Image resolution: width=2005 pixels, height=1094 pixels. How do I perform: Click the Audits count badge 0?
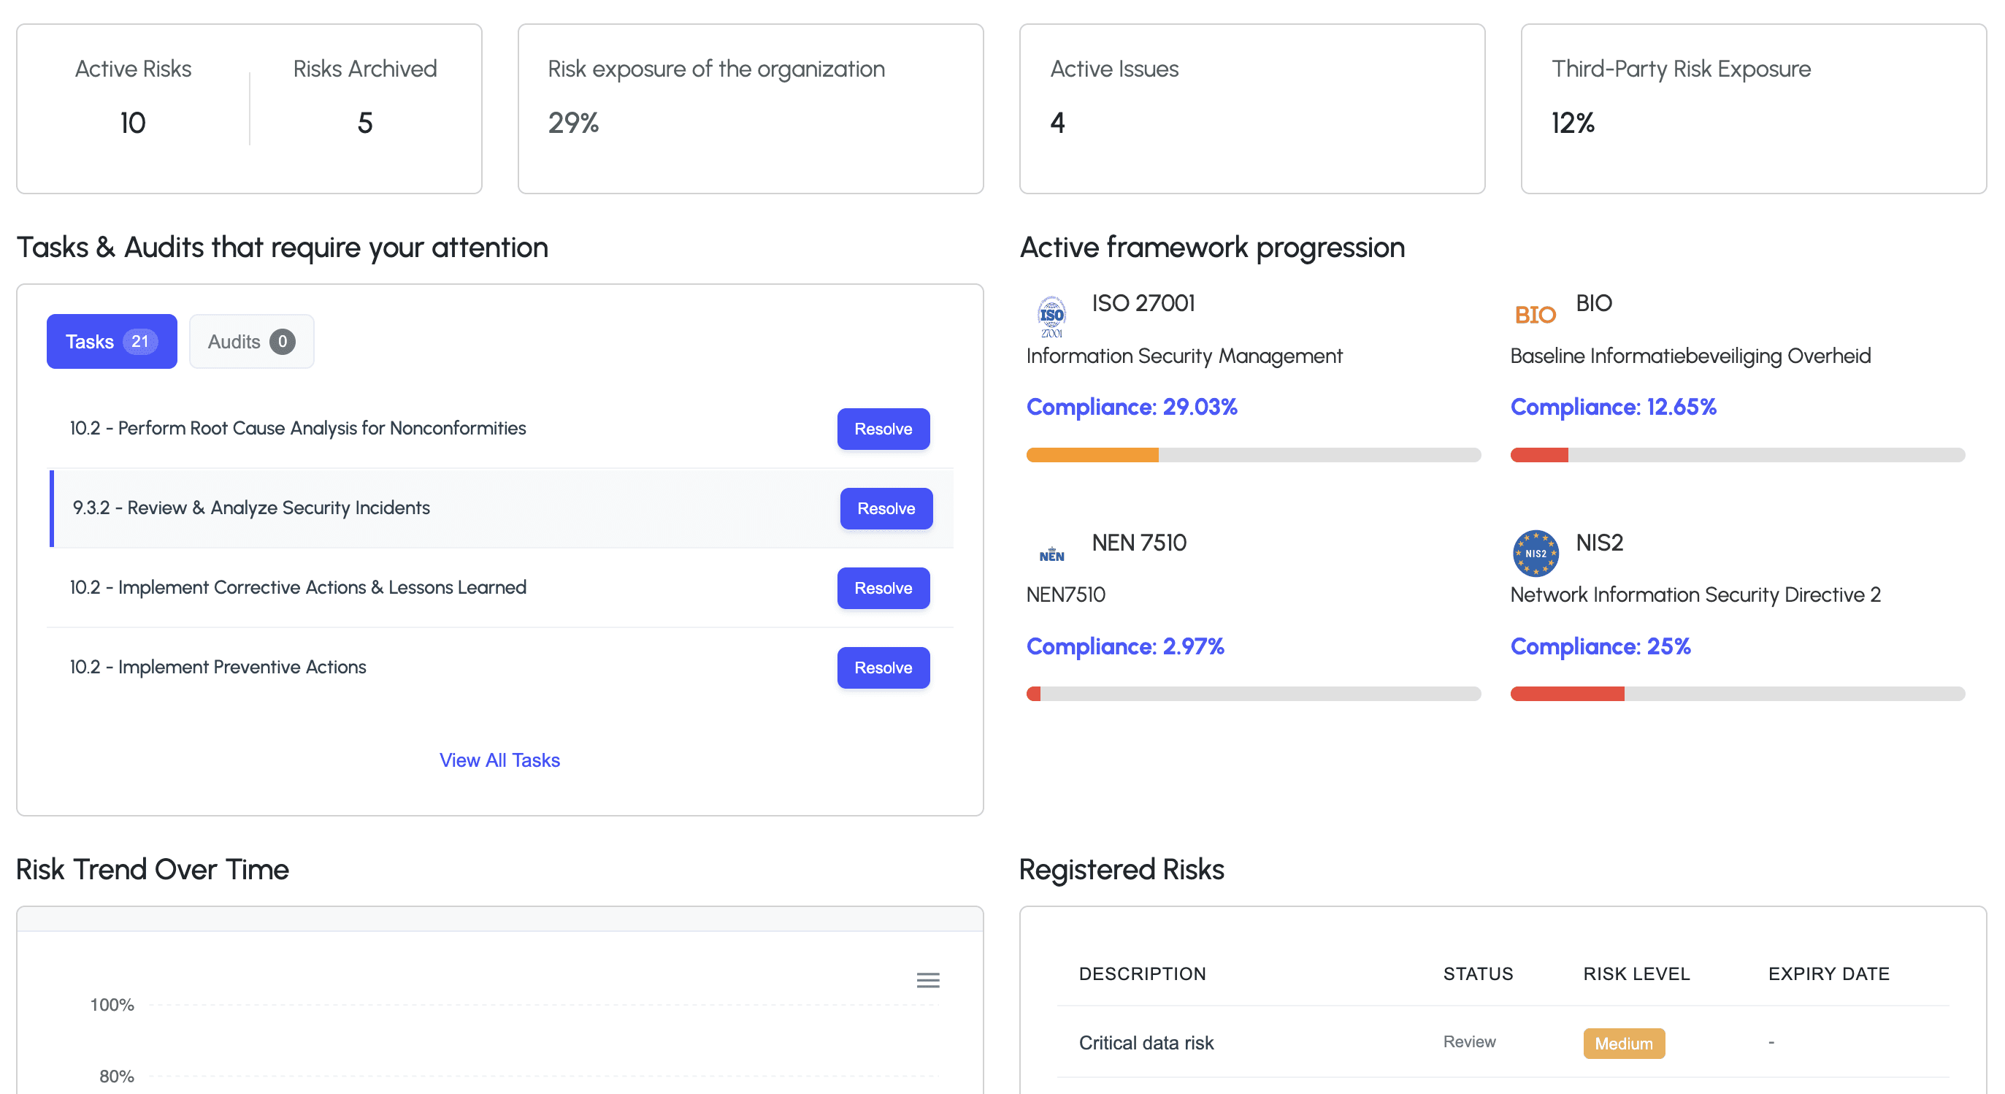pyautogui.click(x=283, y=342)
